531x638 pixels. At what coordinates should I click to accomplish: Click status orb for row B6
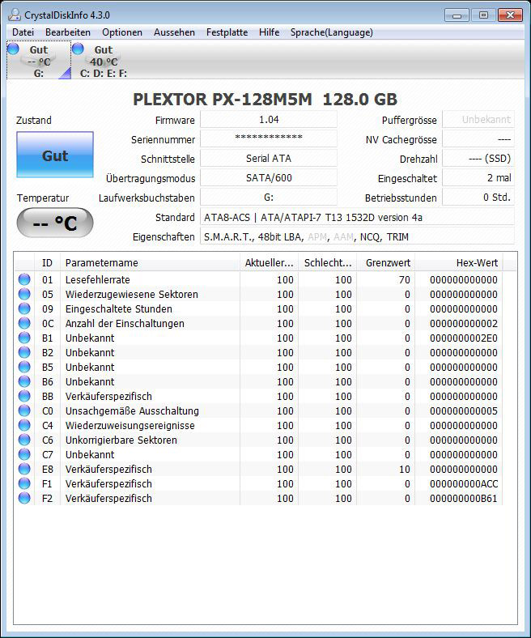24,381
